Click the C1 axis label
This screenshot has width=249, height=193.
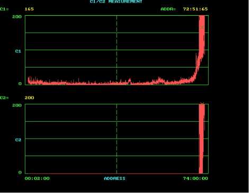click(x=18, y=51)
